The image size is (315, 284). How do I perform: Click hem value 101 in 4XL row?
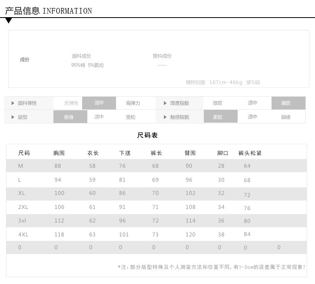click(x=124, y=234)
